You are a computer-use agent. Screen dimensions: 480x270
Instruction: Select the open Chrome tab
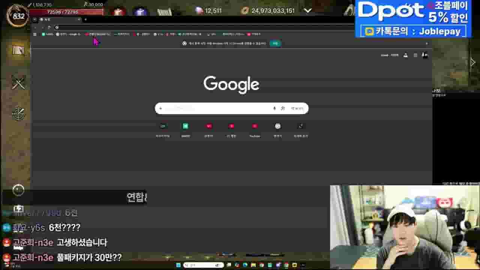tap(60, 19)
